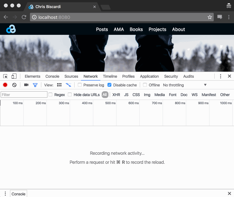Filter requests by Doc

pos(184,95)
